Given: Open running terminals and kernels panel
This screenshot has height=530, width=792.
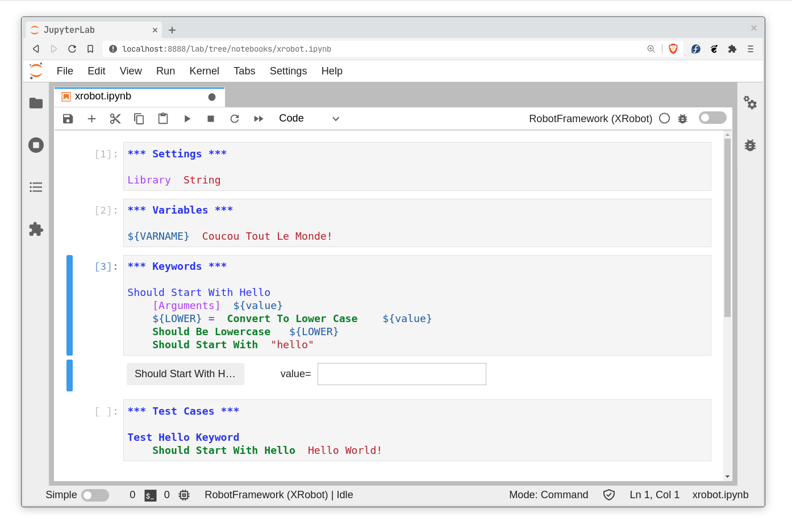Looking at the screenshot, I should [36, 145].
